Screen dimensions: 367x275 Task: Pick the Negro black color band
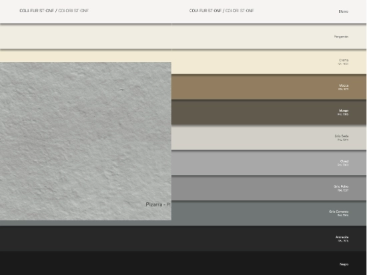coord(183,263)
